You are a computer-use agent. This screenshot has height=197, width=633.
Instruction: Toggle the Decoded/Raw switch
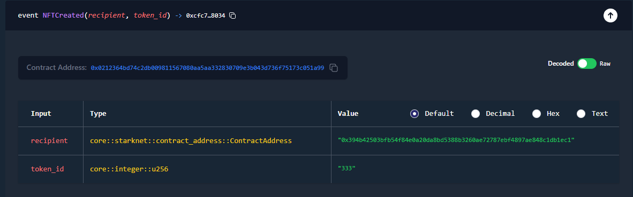(x=586, y=64)
